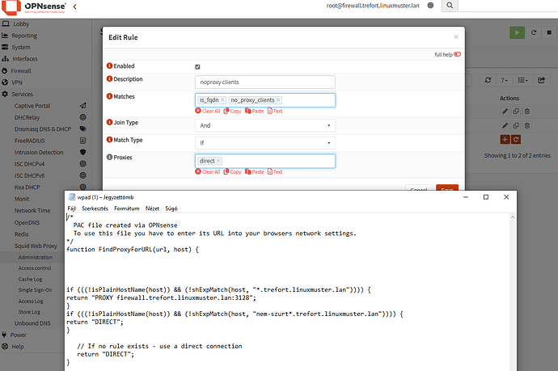Viewport: 558px width, 371px height.
Task: Click the Proxies tag input box
Action: coord(265,161)
